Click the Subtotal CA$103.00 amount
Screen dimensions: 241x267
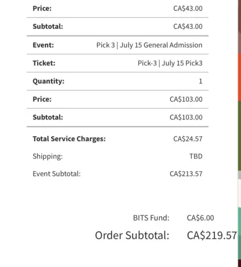(x=186, y=117)
